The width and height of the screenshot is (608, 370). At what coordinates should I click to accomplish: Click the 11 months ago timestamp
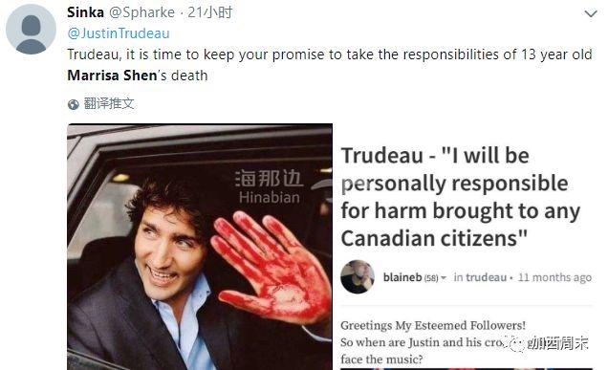coord(554,277)
